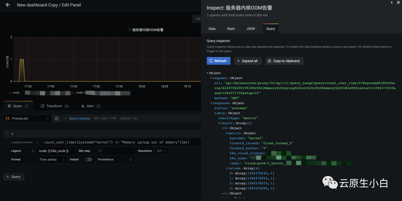Viewport: 402px width, 201px height.
Task: Click the data source help icon beside PromeLoki
Action: [57, 119]
